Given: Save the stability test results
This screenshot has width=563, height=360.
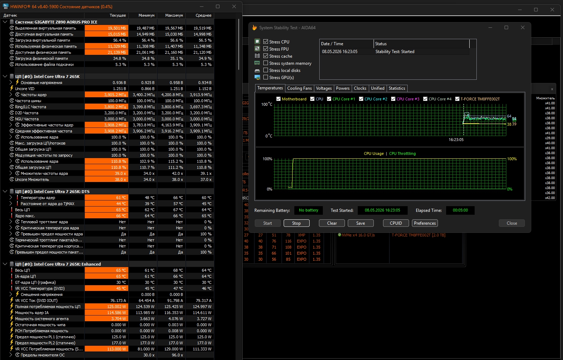Looking at the screenshot, I should point(361,223).
